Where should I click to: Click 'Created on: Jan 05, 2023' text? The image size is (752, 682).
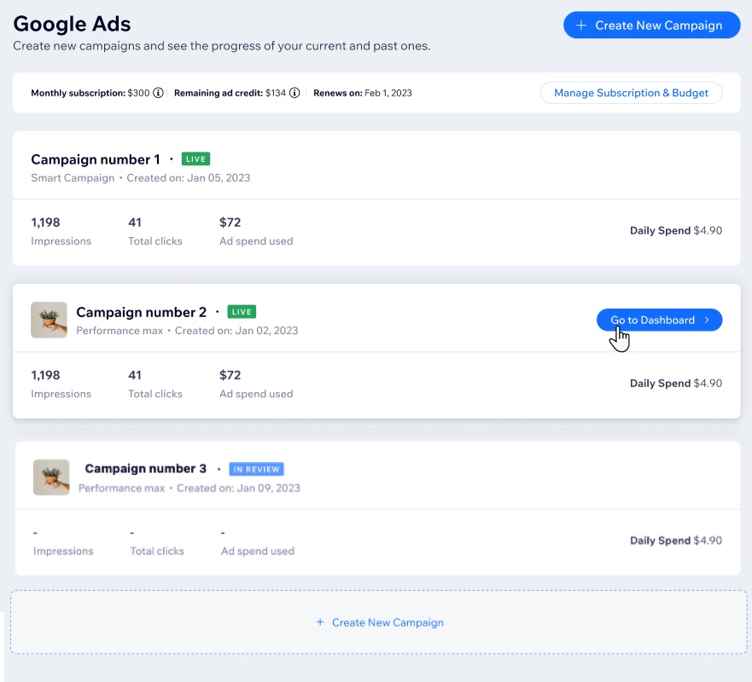pos(188,177)
